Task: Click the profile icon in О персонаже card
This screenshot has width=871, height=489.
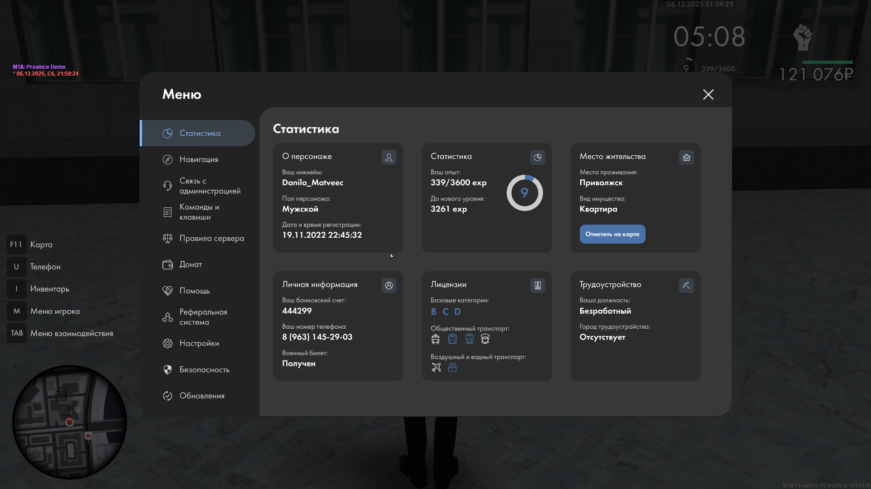Action: (389, 157)
